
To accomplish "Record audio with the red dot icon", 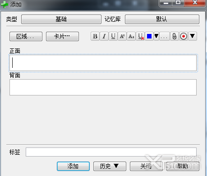I will pos(184,36).
